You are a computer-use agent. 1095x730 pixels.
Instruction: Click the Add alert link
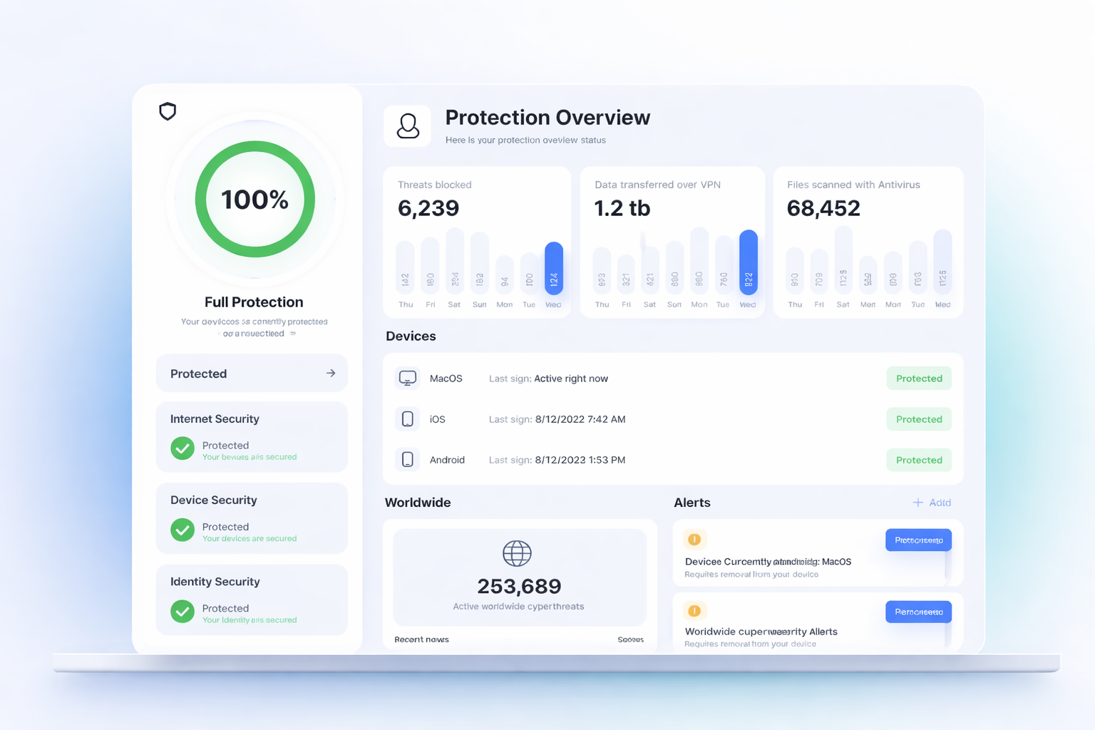(932, 503)
